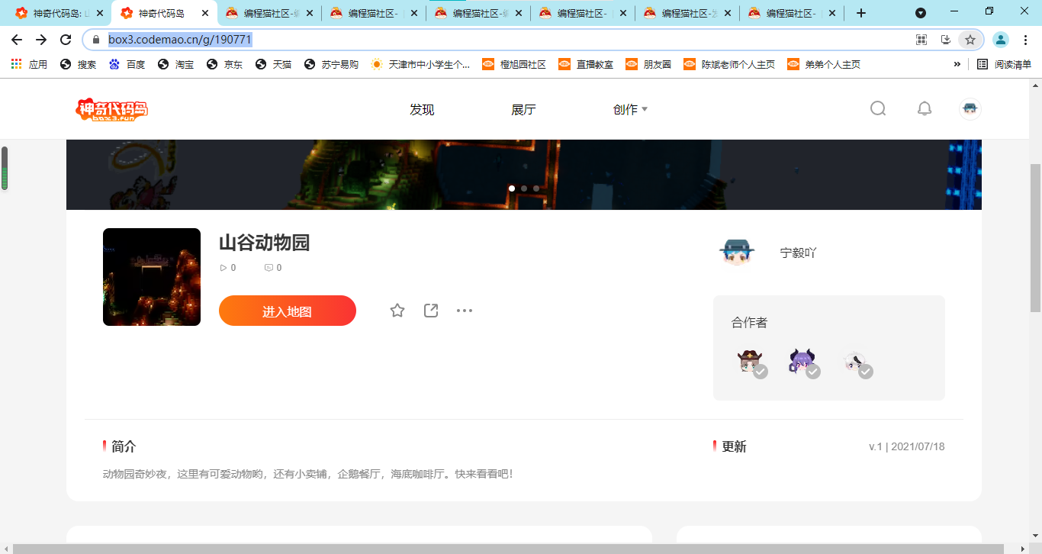The height and width of the screenshot is (554, 1042).
Task: Open the tab search dropdown
Action: tap(921, 13)
